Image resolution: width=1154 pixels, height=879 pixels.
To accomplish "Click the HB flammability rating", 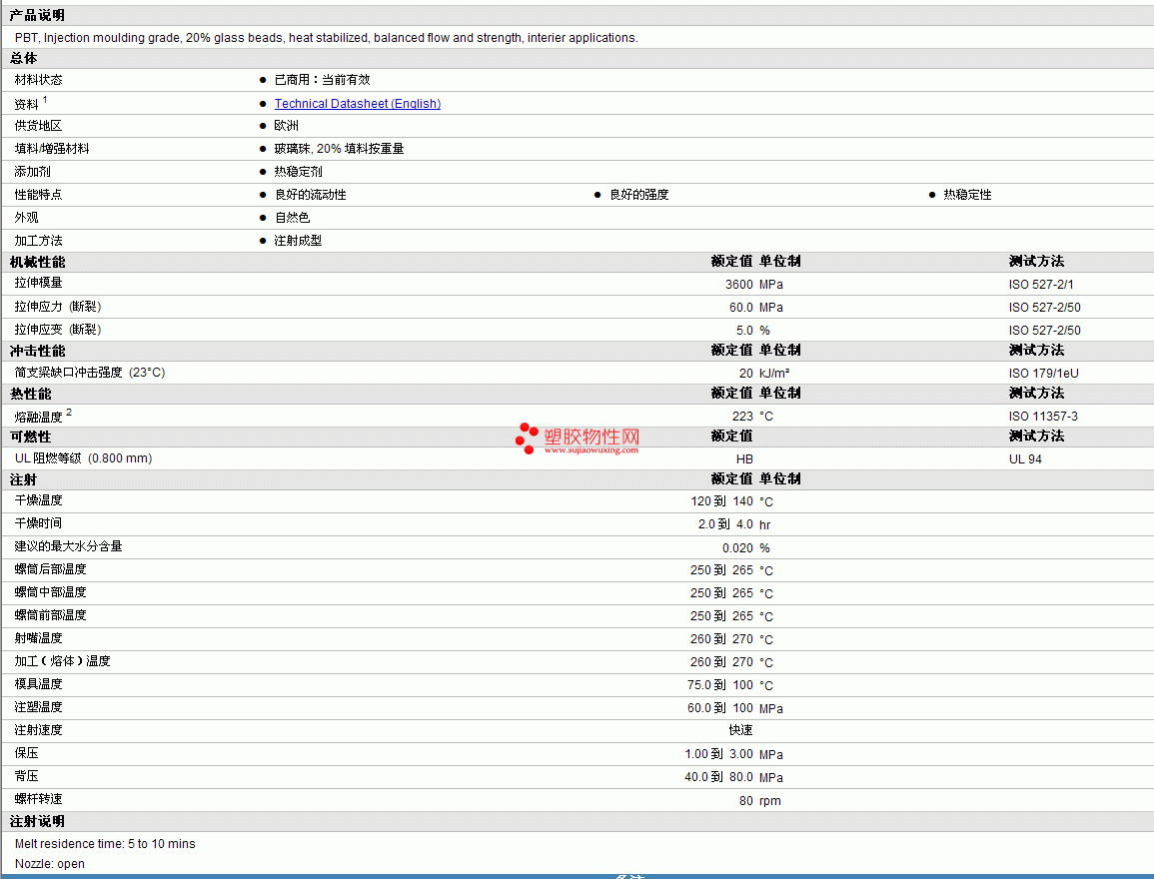I will click(x=744, y=459).
